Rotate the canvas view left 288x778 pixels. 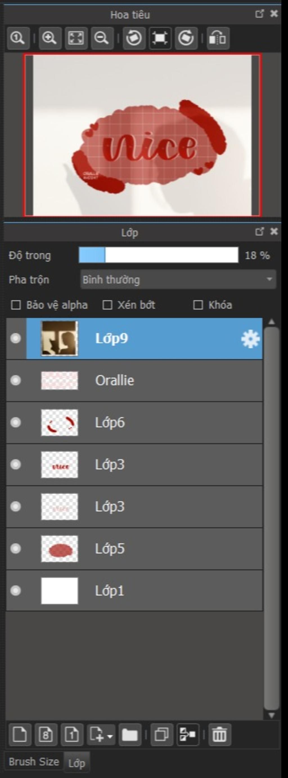point(134,38)
